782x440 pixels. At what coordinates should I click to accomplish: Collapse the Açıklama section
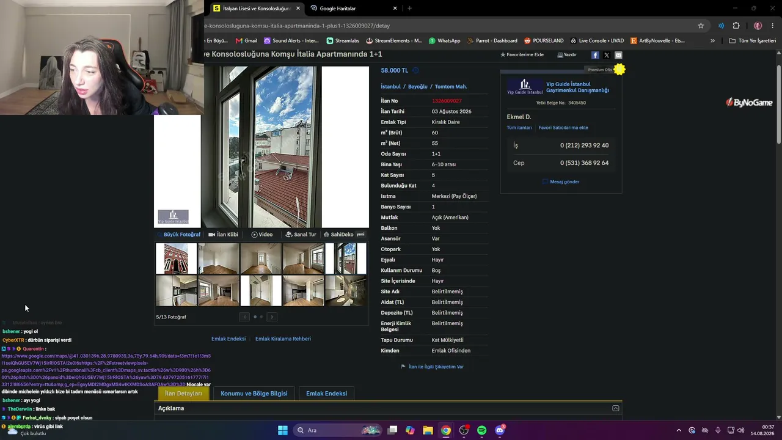click(616, 408)
